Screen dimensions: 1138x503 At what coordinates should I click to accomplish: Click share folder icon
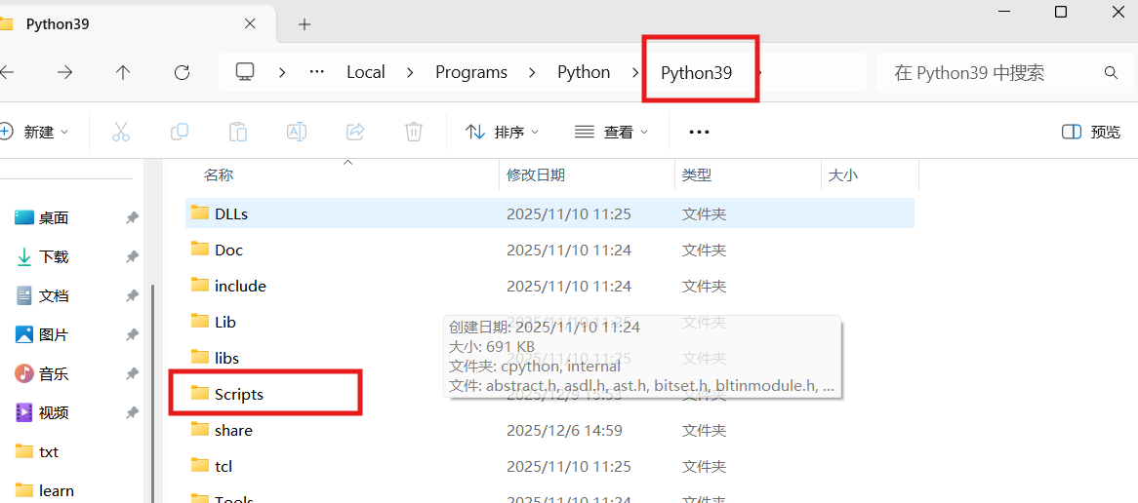point(199,429)
